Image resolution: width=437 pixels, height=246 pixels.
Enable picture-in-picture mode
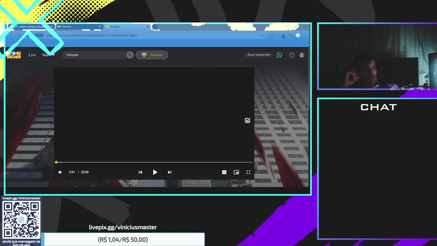tap(236, 172)
